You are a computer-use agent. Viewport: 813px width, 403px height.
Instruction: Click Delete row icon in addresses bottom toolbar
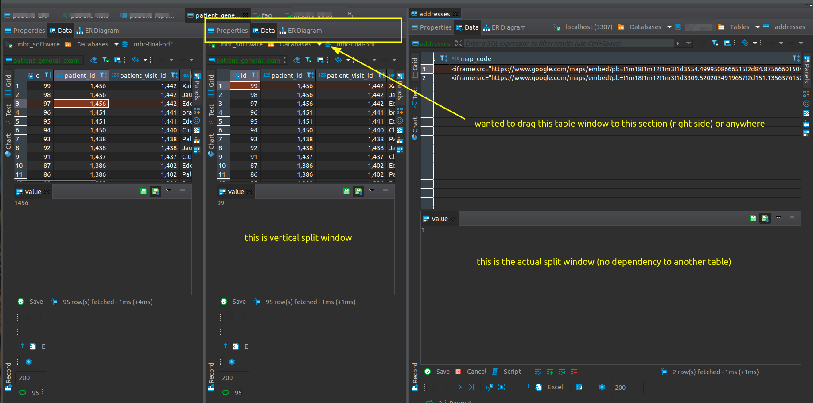coord(574,372)
